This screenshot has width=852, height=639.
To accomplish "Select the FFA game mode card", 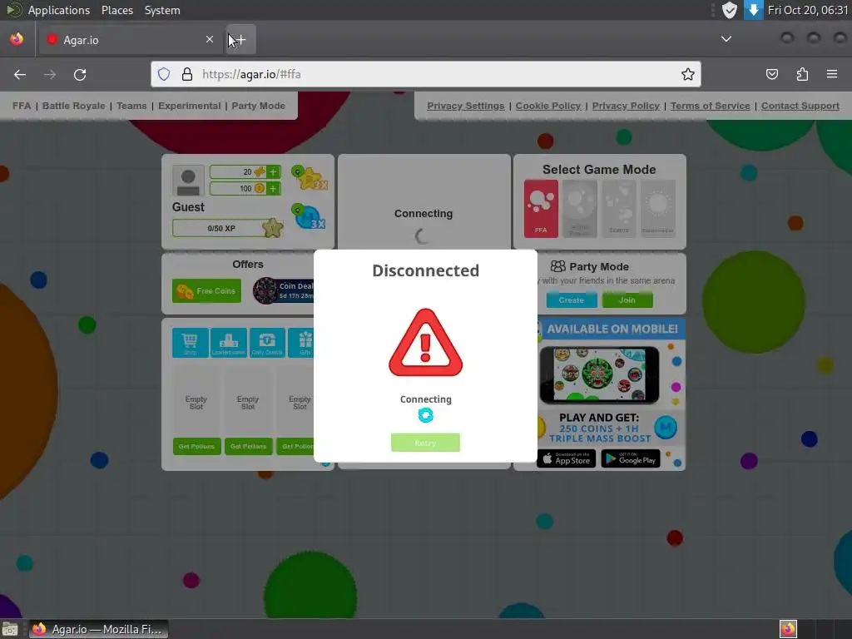I will (541, 209).
